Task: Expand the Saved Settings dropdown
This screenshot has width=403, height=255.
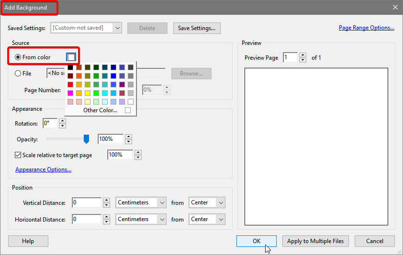Action: pos(117,28)
